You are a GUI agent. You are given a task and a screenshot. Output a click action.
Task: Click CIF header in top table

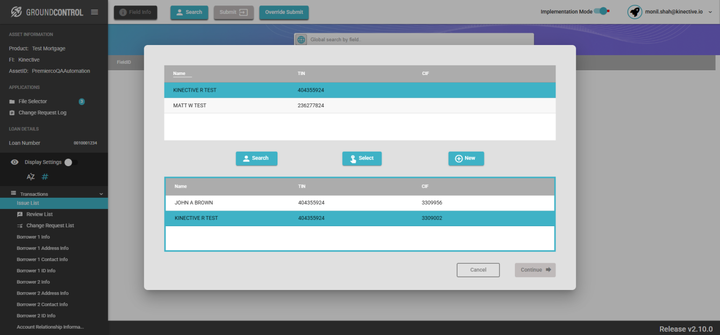pyautogui.click(x=425, y=73)
